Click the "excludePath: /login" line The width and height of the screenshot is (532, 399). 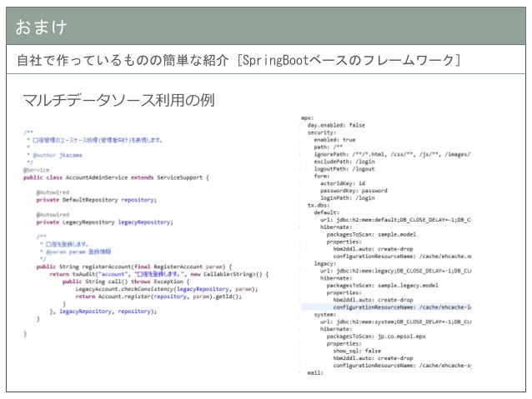click(344, 162)
